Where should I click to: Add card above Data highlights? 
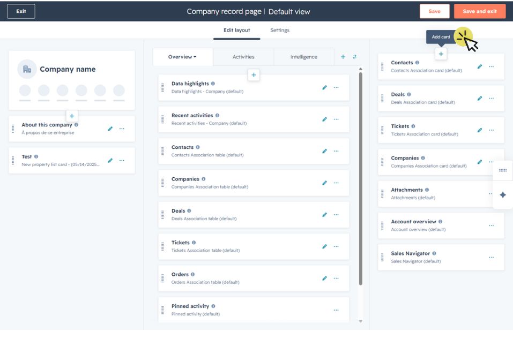pyautogui.click(x=254, y=75)
